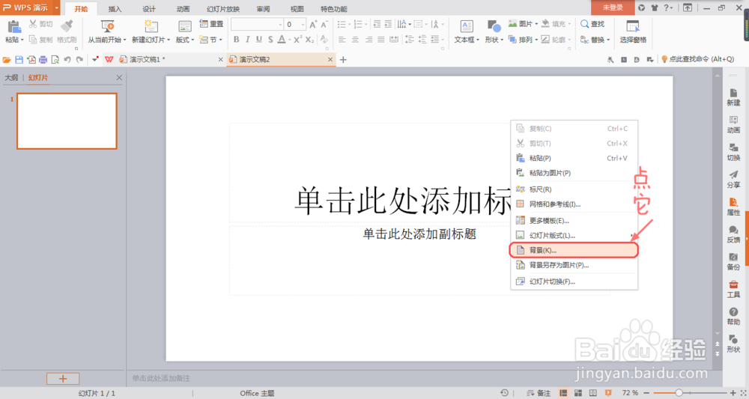
Task: Open the Selection Pane (选择窗格)
Action: 633,31
